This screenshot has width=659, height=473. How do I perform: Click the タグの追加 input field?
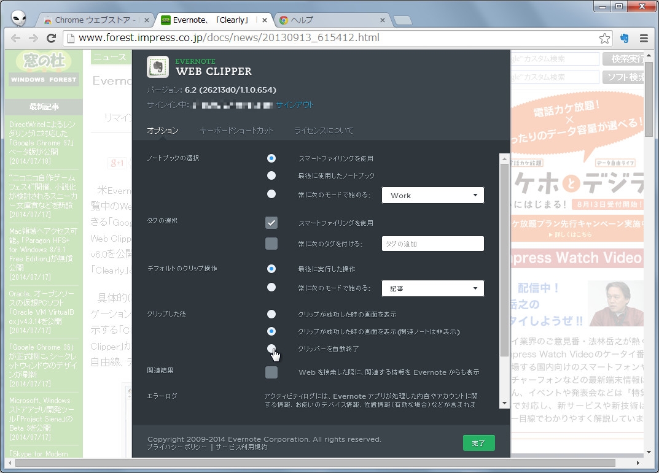(x=432, y=244)
